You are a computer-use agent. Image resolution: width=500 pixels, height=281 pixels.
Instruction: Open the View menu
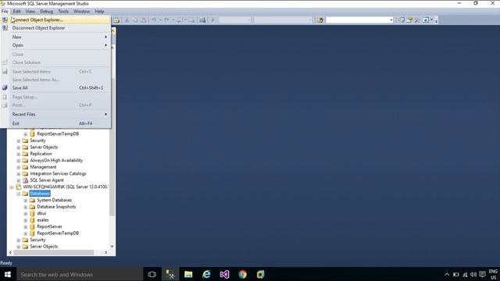(x=30, y=11)
